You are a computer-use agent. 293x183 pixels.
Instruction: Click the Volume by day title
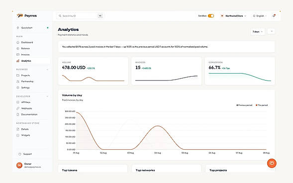click(72, 95)
